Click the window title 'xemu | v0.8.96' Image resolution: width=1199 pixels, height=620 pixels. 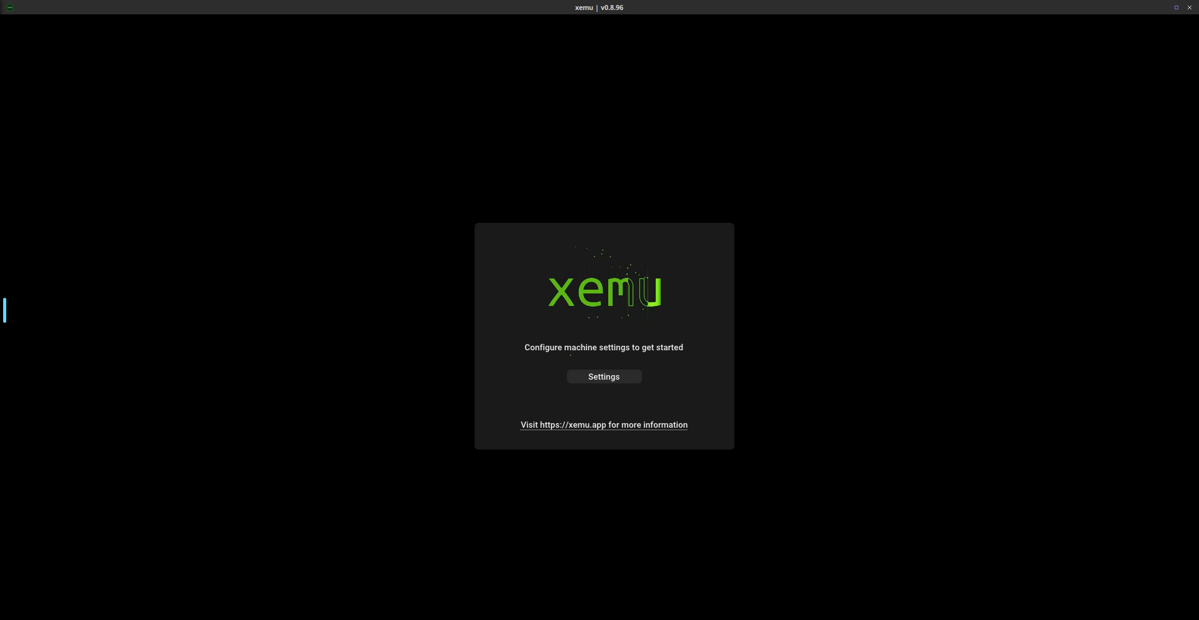click(599, 7)
